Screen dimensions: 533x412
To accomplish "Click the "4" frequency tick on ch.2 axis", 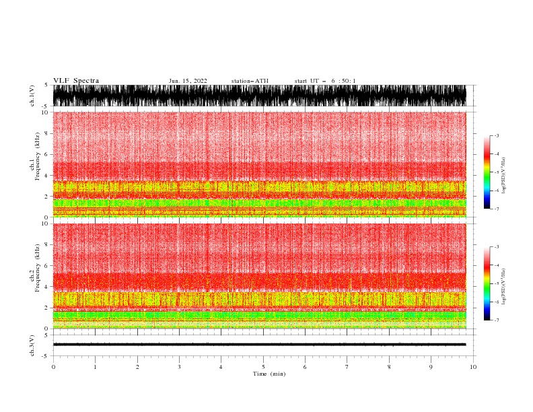I will click(x=47, y=287).
